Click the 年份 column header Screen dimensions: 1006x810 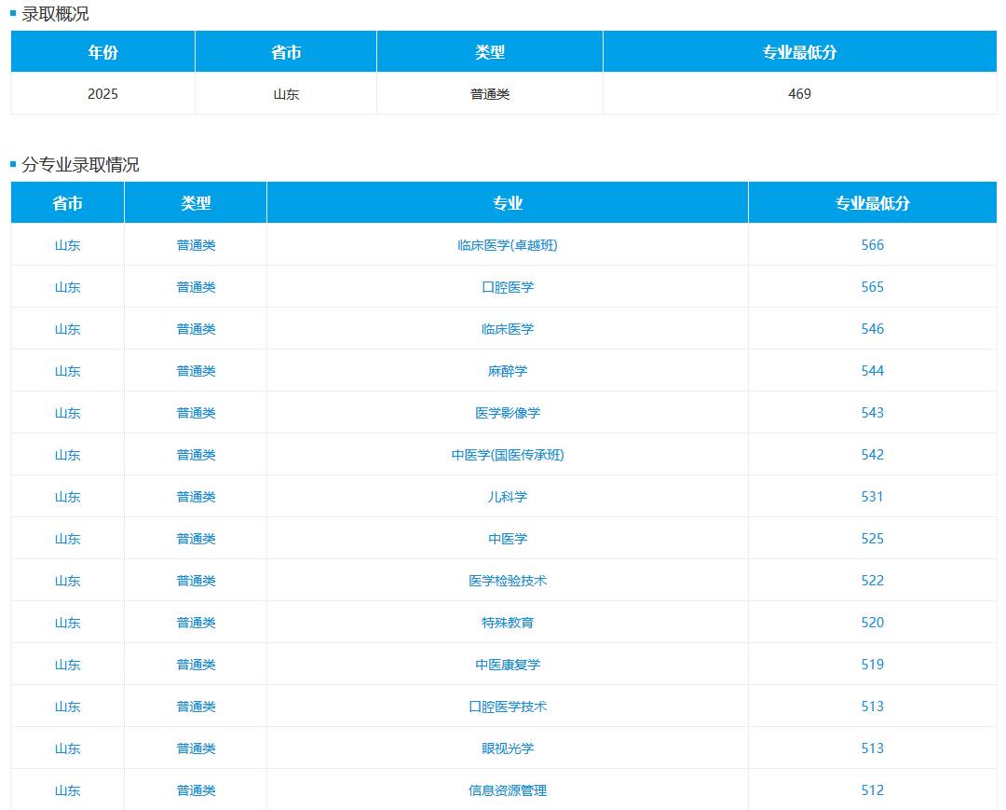(x=102, y=52)
